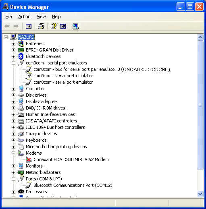Click the Computer category icon

point(21,89)
